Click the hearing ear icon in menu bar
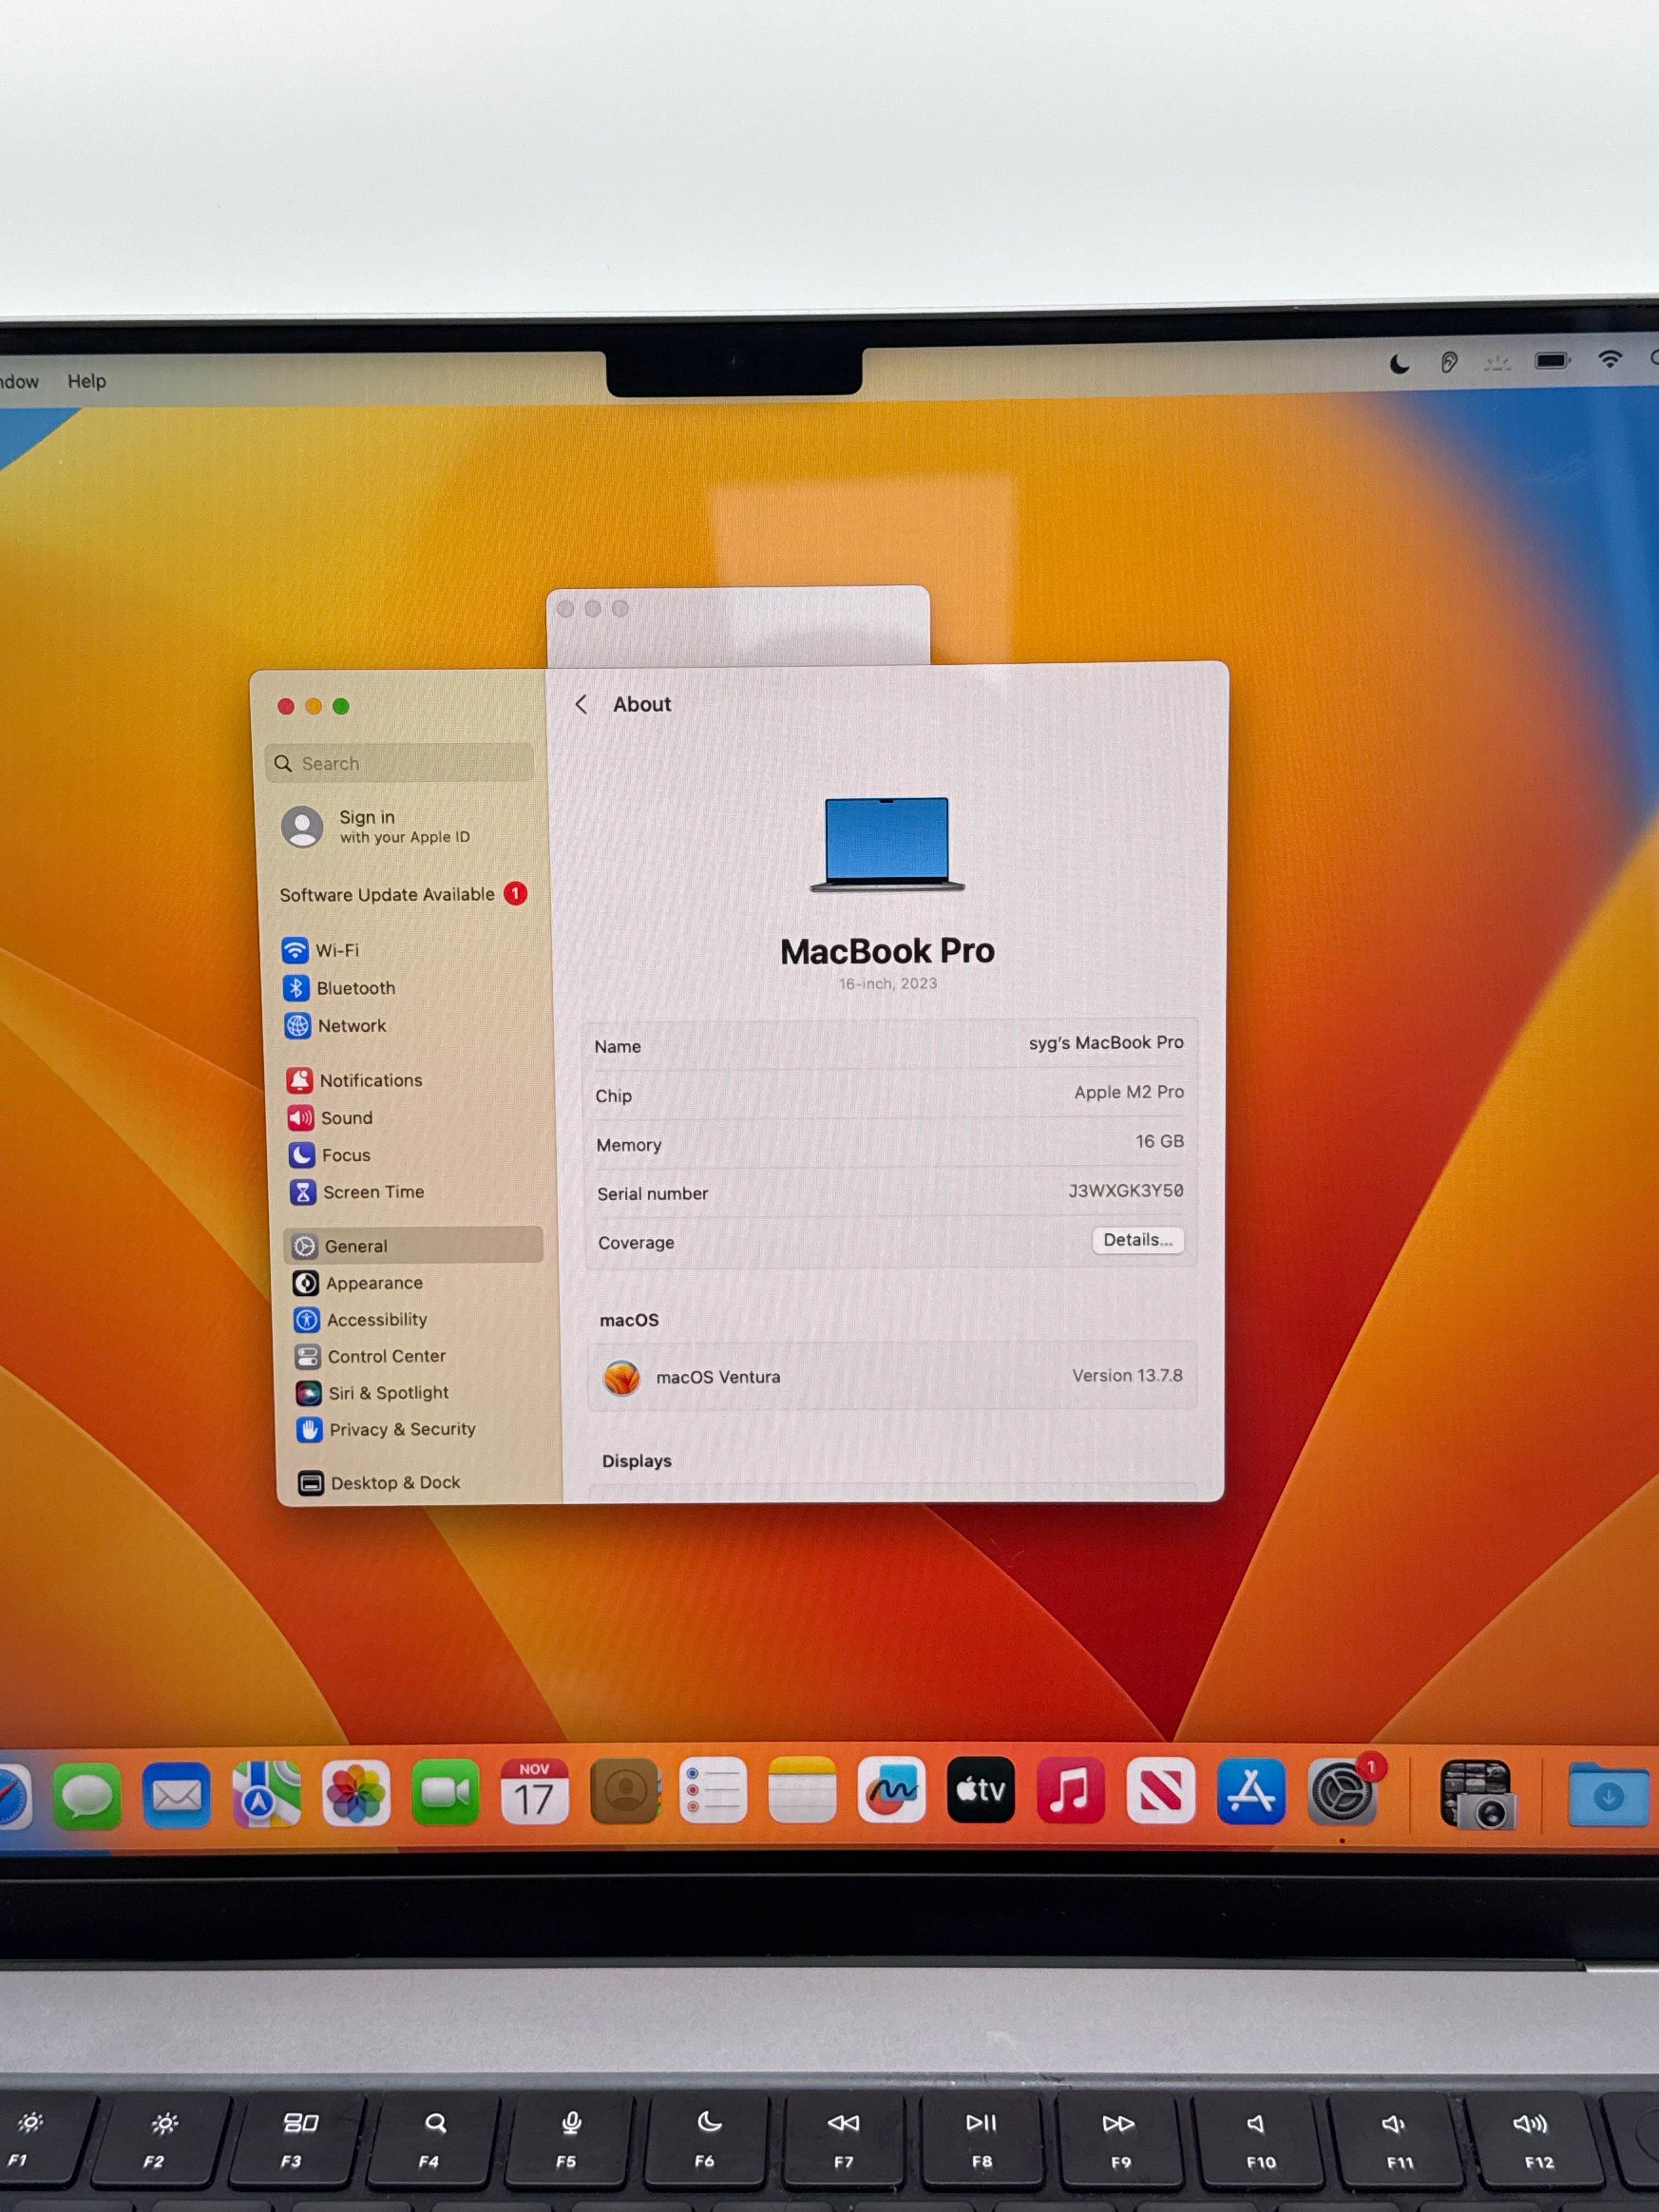 (1448, 362)
